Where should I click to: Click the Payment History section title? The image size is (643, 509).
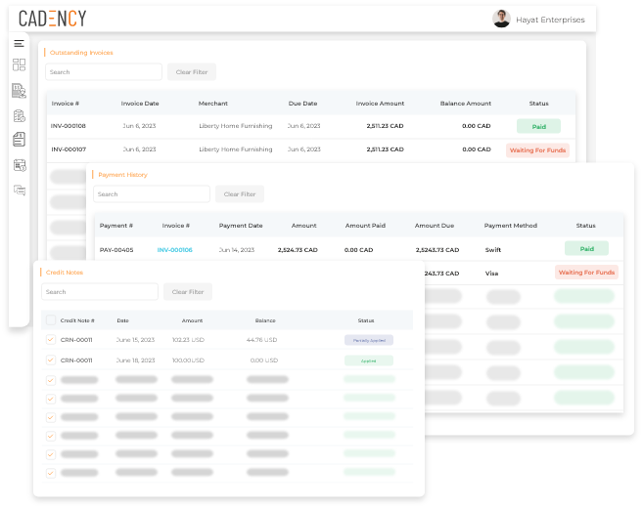coord(122,175)
